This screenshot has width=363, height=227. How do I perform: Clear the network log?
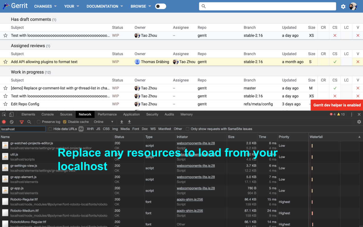(x=12, y=122)
